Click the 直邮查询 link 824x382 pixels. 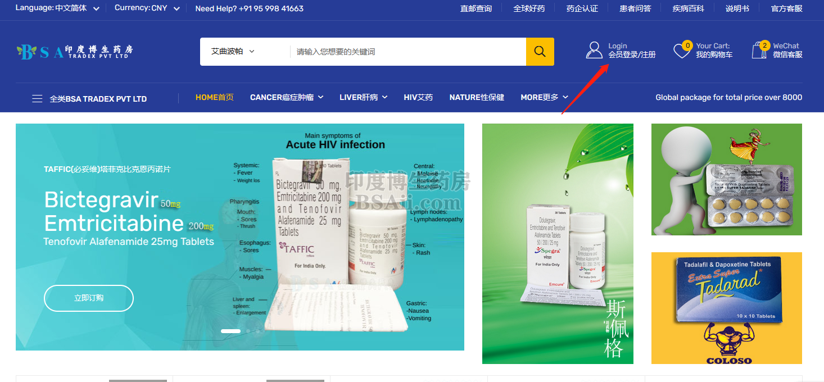pyautogui.click(x=476, y=8)
